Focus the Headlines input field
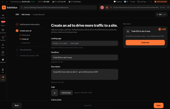Image resolution: width=170 pixels, height=109 pixels. 84,57
